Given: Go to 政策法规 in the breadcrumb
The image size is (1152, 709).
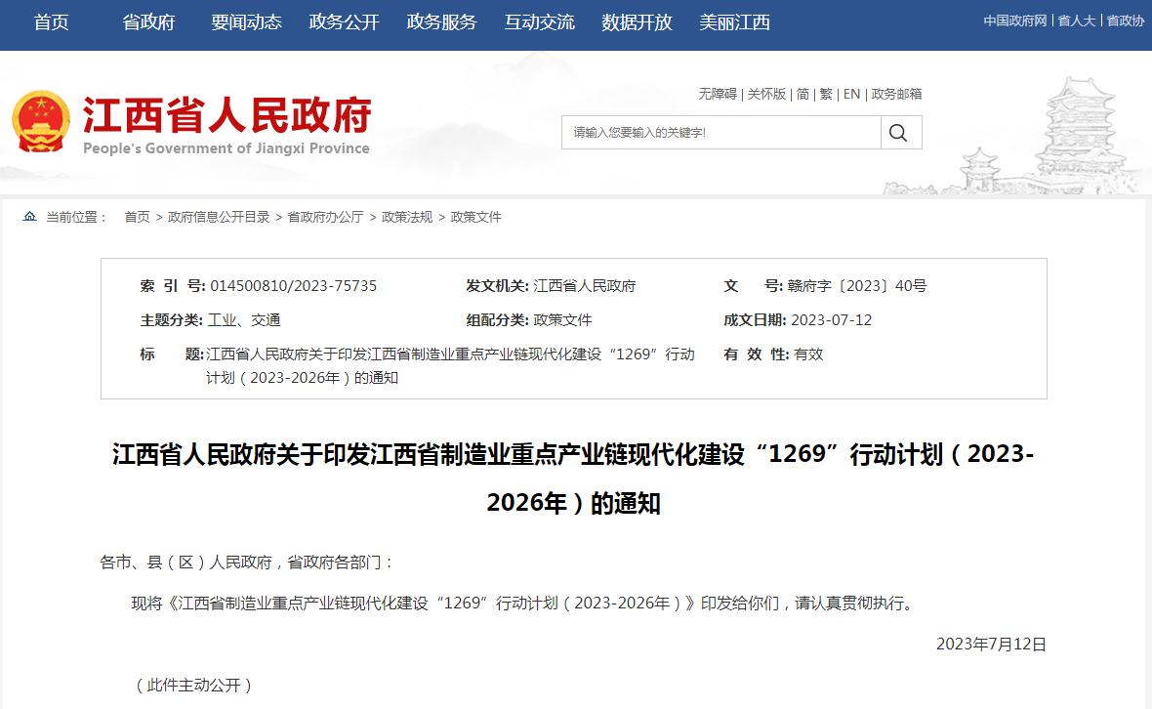Looking at the screenshot, I should [x=406, y=217].
